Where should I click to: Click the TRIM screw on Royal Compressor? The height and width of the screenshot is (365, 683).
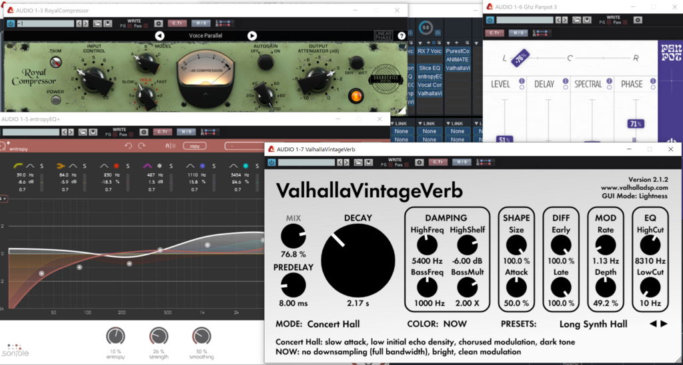pyautogui.click(x=55, y=62)
